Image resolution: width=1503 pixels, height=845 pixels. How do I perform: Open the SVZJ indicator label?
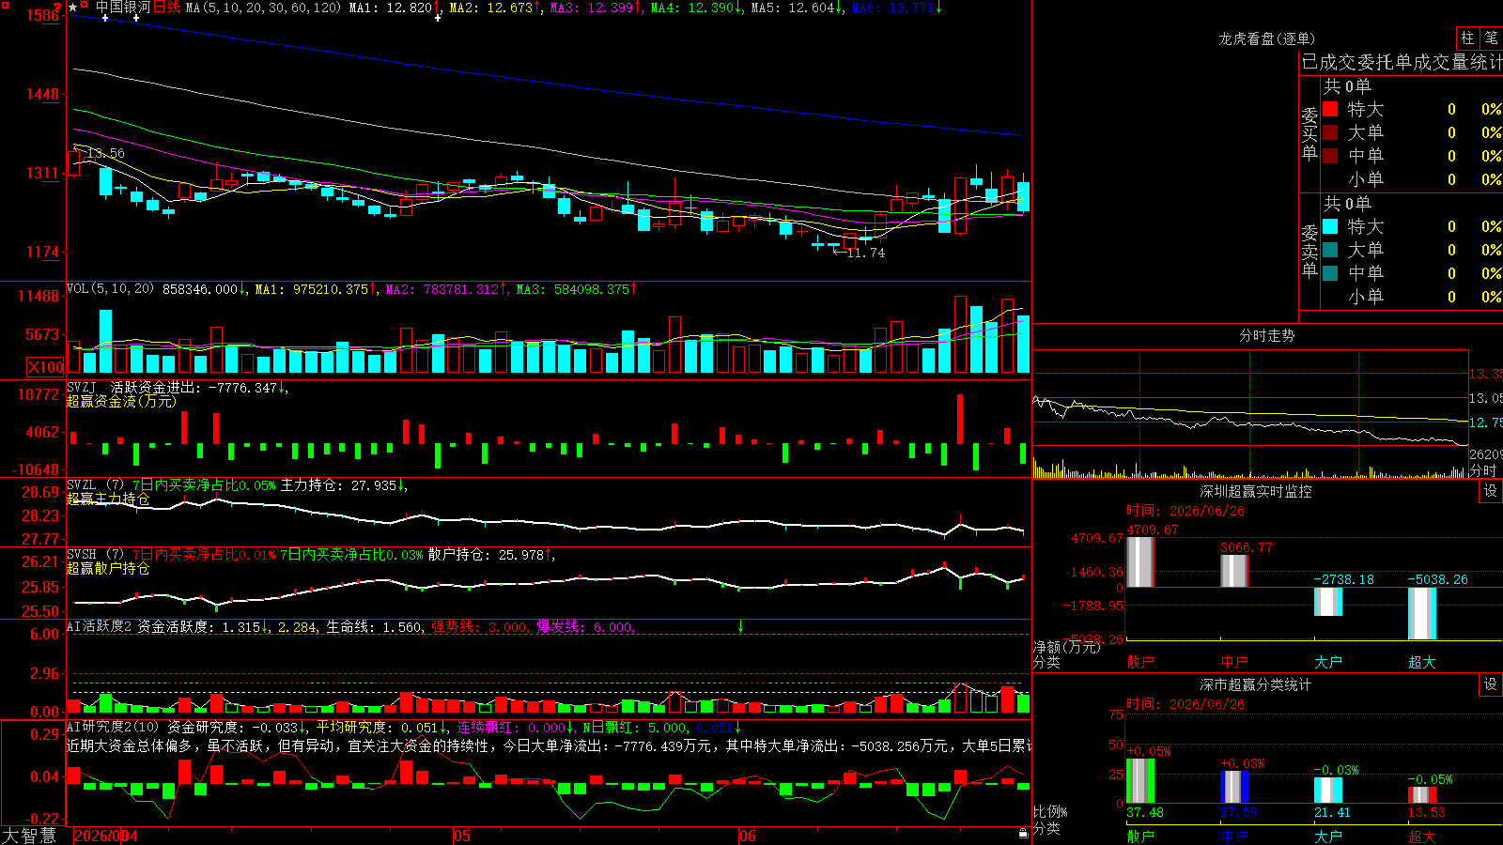(81, 387)
